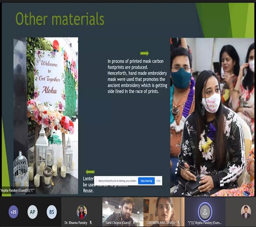Image resolution: width=256 pixels, height=227 pixels.
Task: Click the printed mask carbon footprints paragraph
Action: [x=137, y=76]
